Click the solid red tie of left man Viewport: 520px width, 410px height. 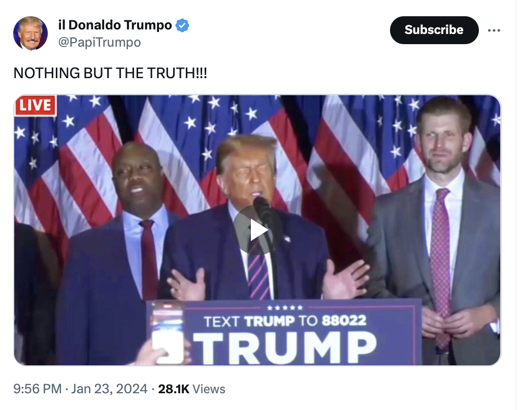pyautogui.click(x=149, y=258)
